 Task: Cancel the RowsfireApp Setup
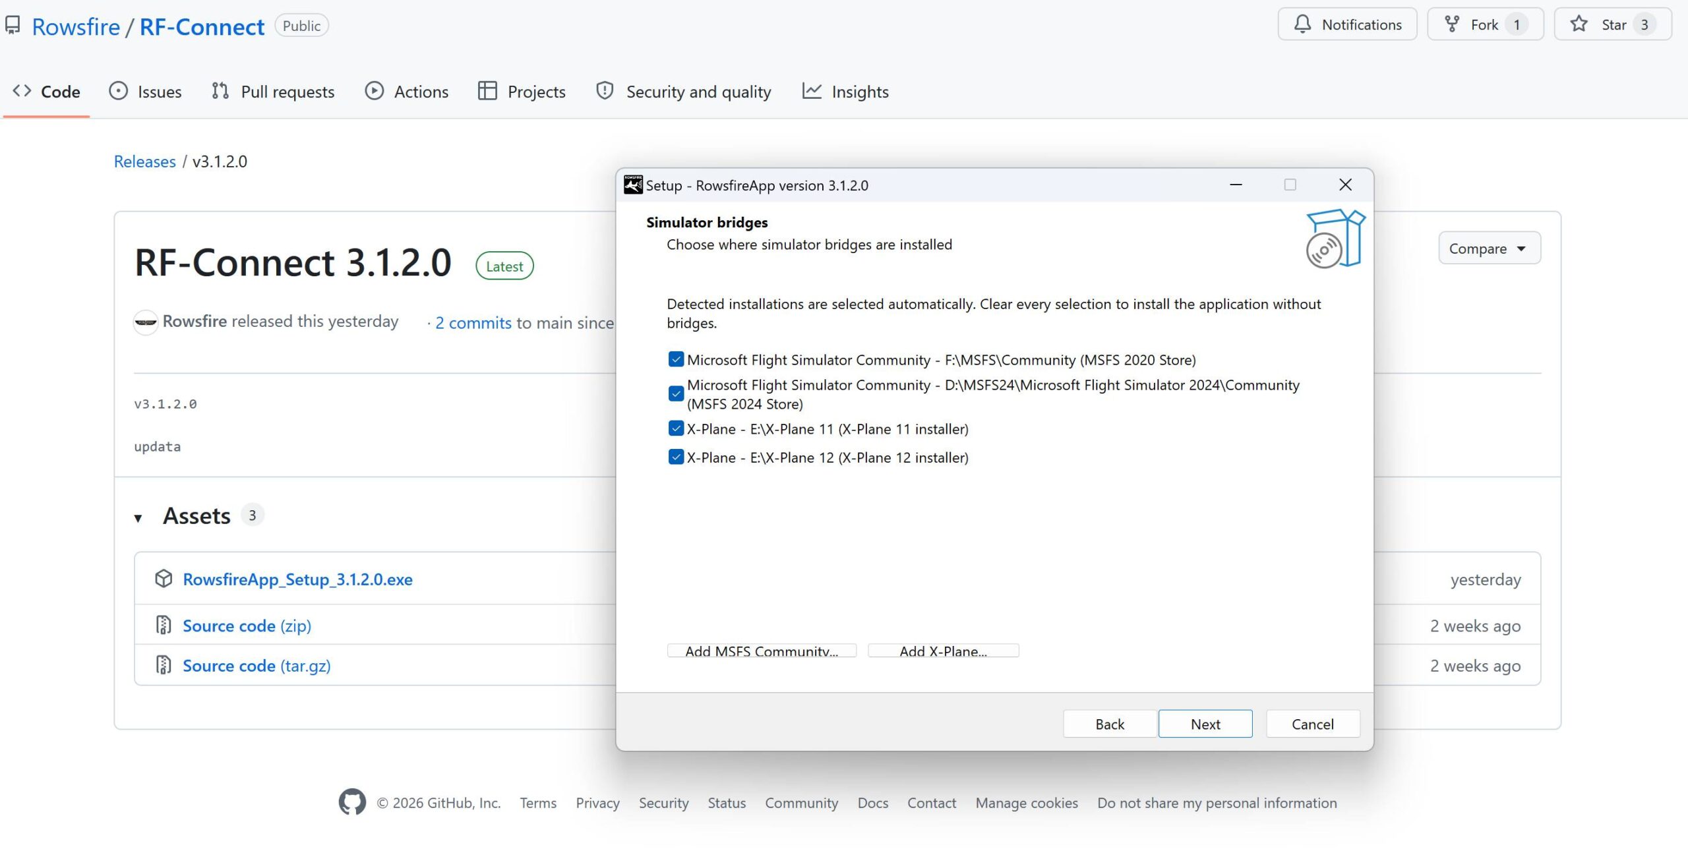(1312, 724)
